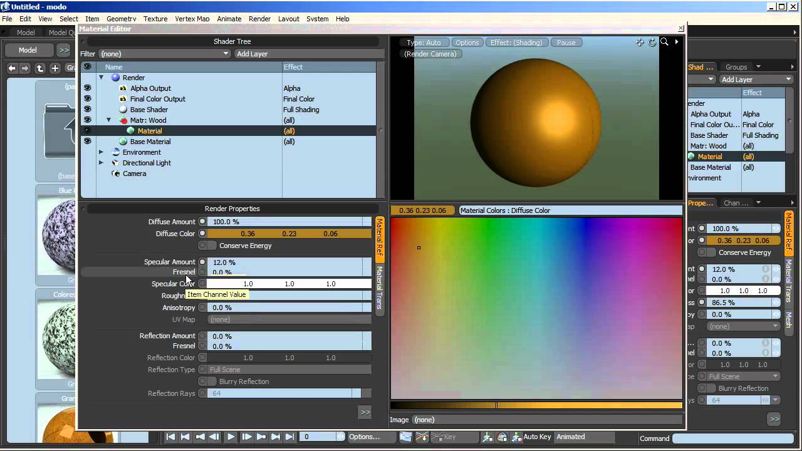Expand the Environment tree item
This screenshot has height=451, width=802.
pos(101,152)
